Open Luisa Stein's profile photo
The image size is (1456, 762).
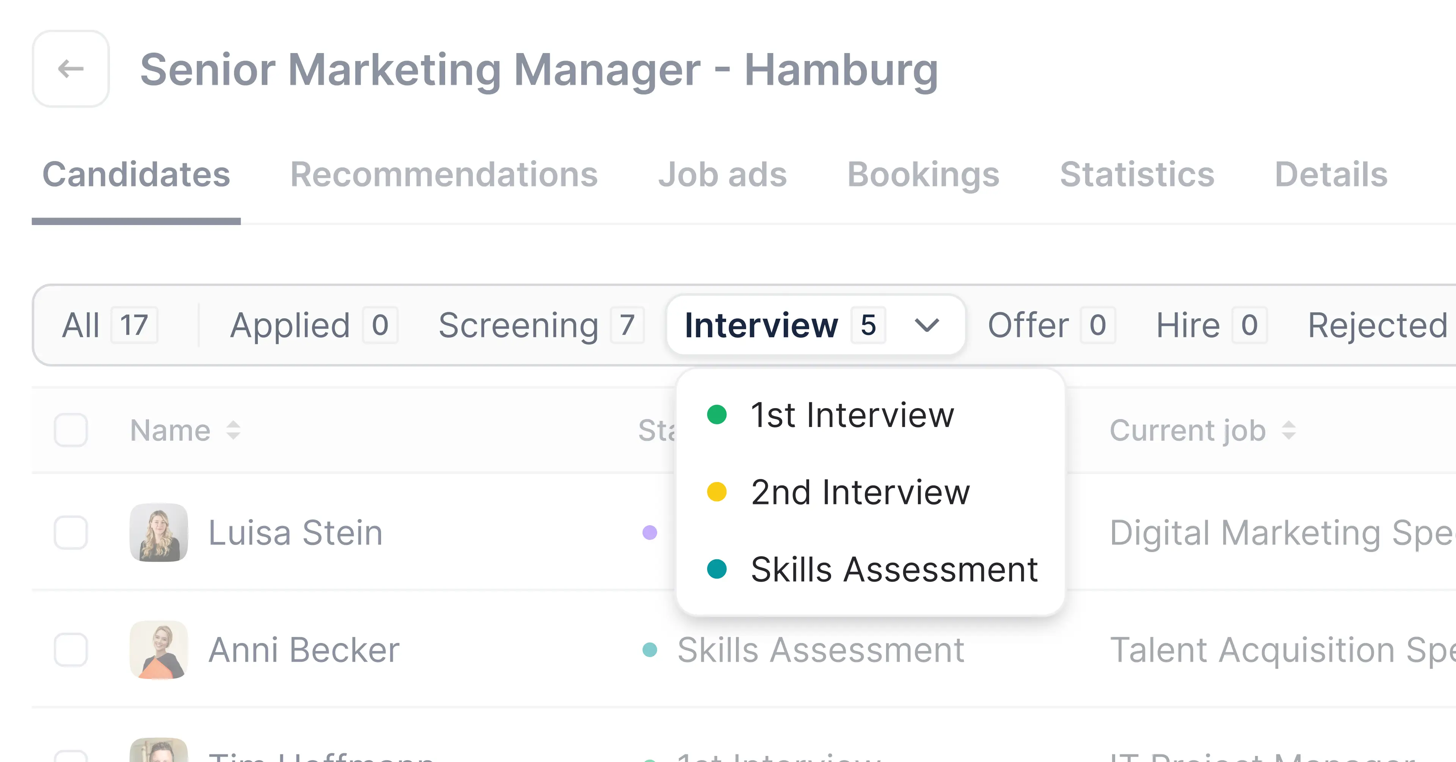point(159,533)
